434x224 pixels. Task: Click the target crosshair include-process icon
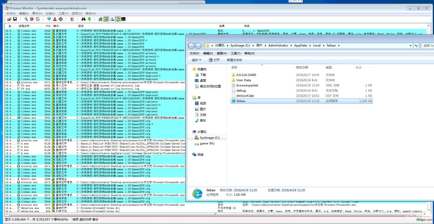pos(61,19)
